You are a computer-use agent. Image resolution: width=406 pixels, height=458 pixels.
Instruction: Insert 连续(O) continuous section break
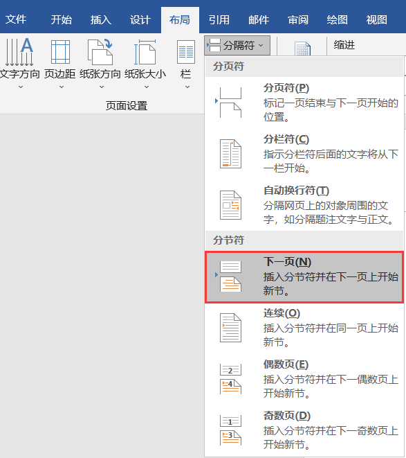pyautogui.click(x=304, y=328)
